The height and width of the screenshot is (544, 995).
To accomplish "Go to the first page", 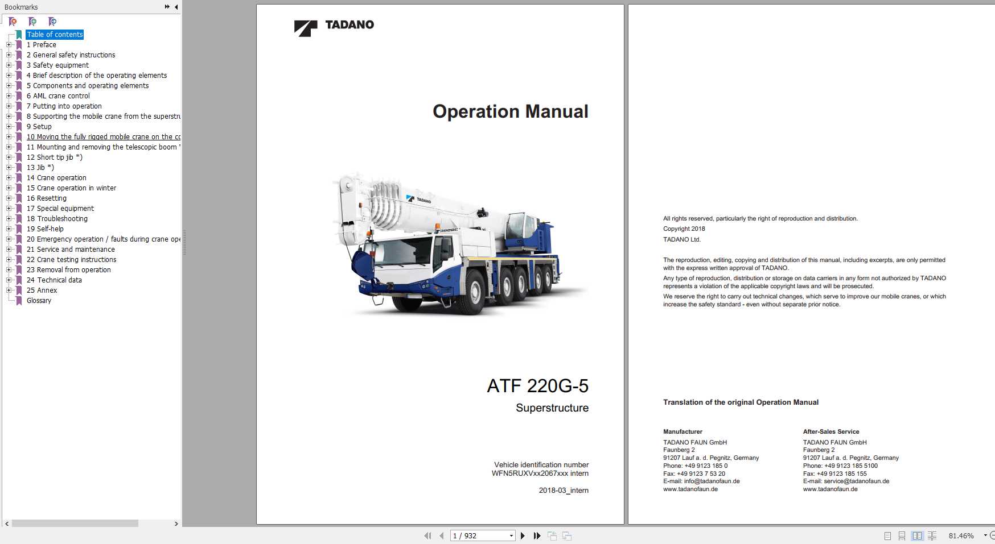I will pyautogui.click(x=427, y=535).
